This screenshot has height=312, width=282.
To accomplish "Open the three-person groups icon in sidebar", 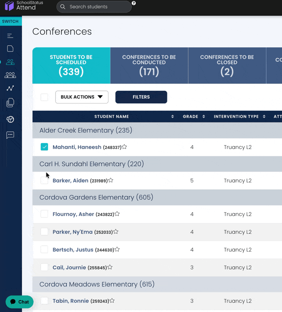I will [10, 75].
